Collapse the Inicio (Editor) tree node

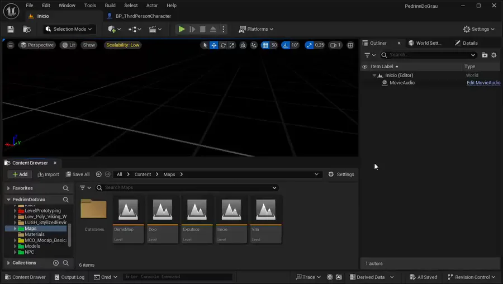pos(374,75)
